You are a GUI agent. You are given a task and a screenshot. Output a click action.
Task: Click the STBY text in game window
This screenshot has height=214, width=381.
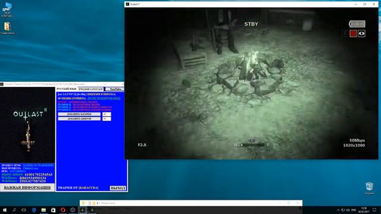(x=251, y=24)
